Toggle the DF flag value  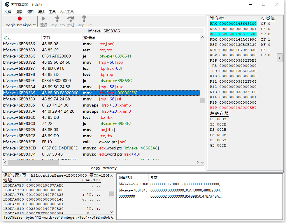(269, 29)
